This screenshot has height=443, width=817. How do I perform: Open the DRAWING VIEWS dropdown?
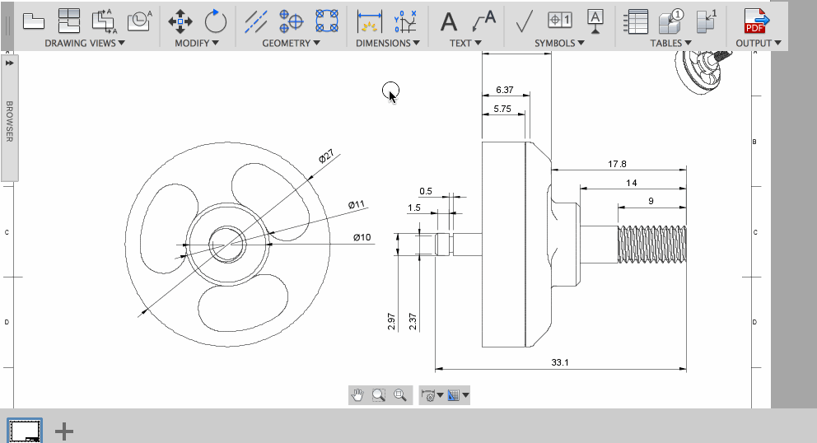pyautogui.click(x=85, y=43)
